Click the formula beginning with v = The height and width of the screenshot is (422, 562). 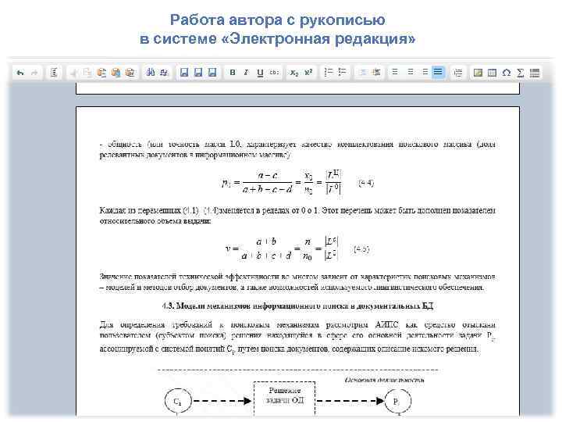(282, 249)
